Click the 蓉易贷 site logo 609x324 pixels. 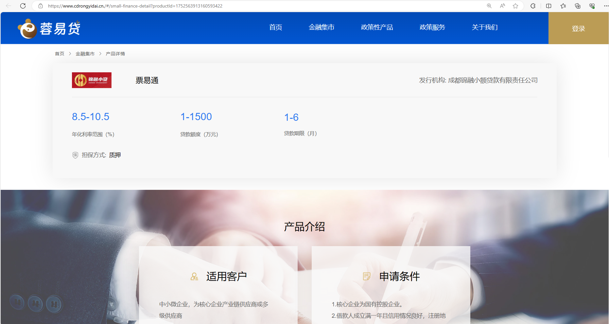coord(49,28)
